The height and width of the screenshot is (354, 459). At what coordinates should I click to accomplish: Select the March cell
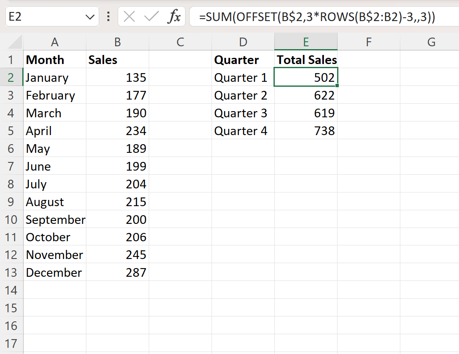[55, 113]
